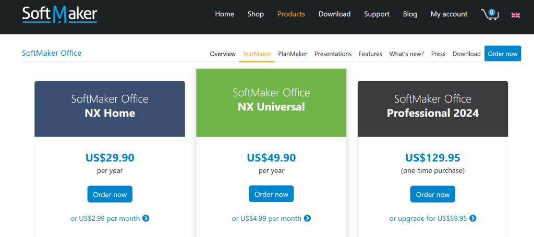Switch to the PlanMaker tab
Screen dimensions: 534x237
(x=293, y=54)
